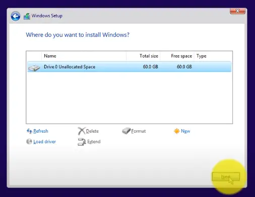The height and width of the screenshot is (197, 255).
Task: Click the Next button
Action: 226,176
